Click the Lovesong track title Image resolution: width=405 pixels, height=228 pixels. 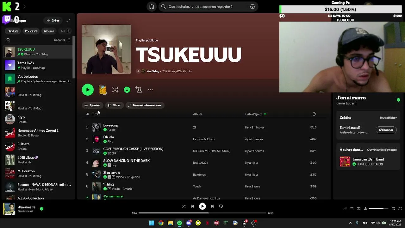[x=110, y=125]
